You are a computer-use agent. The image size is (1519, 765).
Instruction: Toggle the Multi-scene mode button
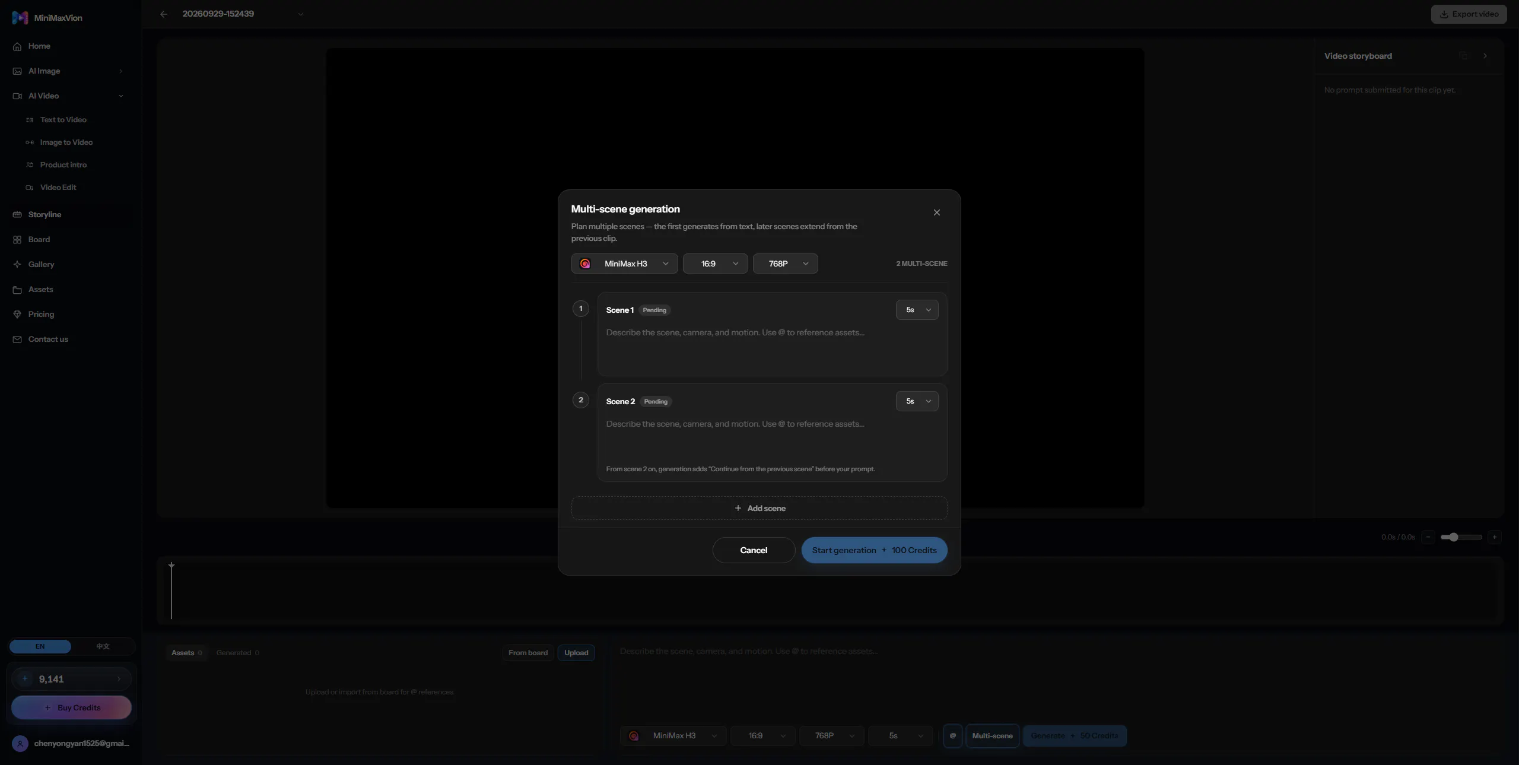coord(992,736)
